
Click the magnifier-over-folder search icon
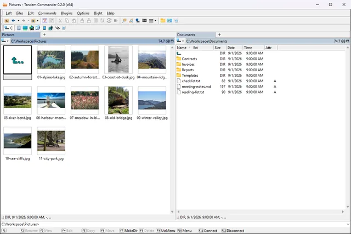pyautogui.click(x=131, y=21)
